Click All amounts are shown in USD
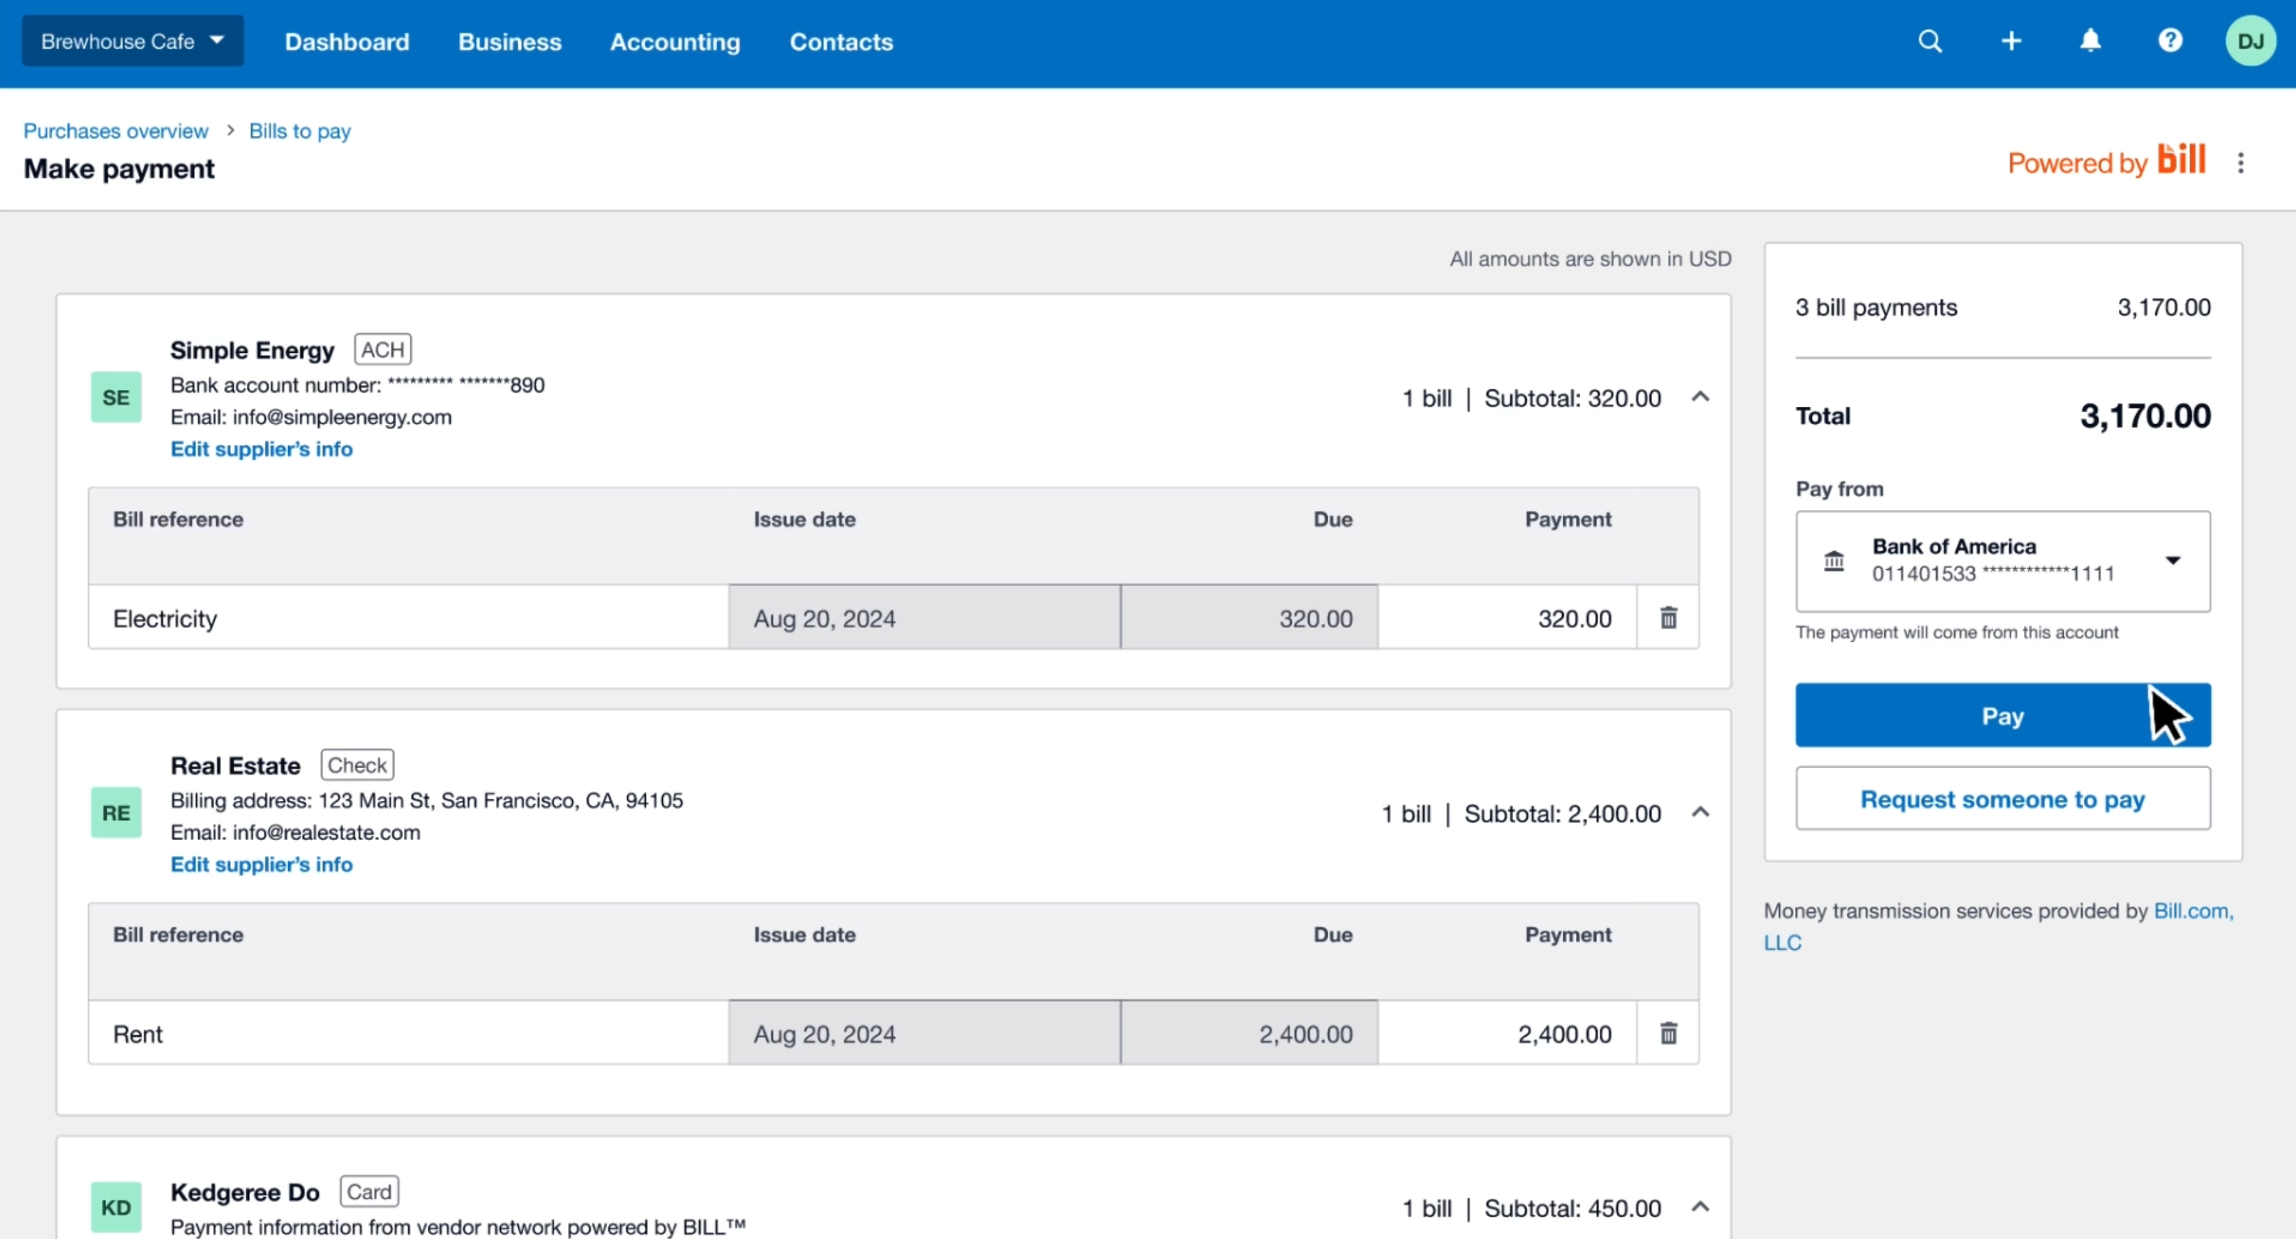Image resolution: width=2296 pixels, height=1239 pixels. 1590,259
